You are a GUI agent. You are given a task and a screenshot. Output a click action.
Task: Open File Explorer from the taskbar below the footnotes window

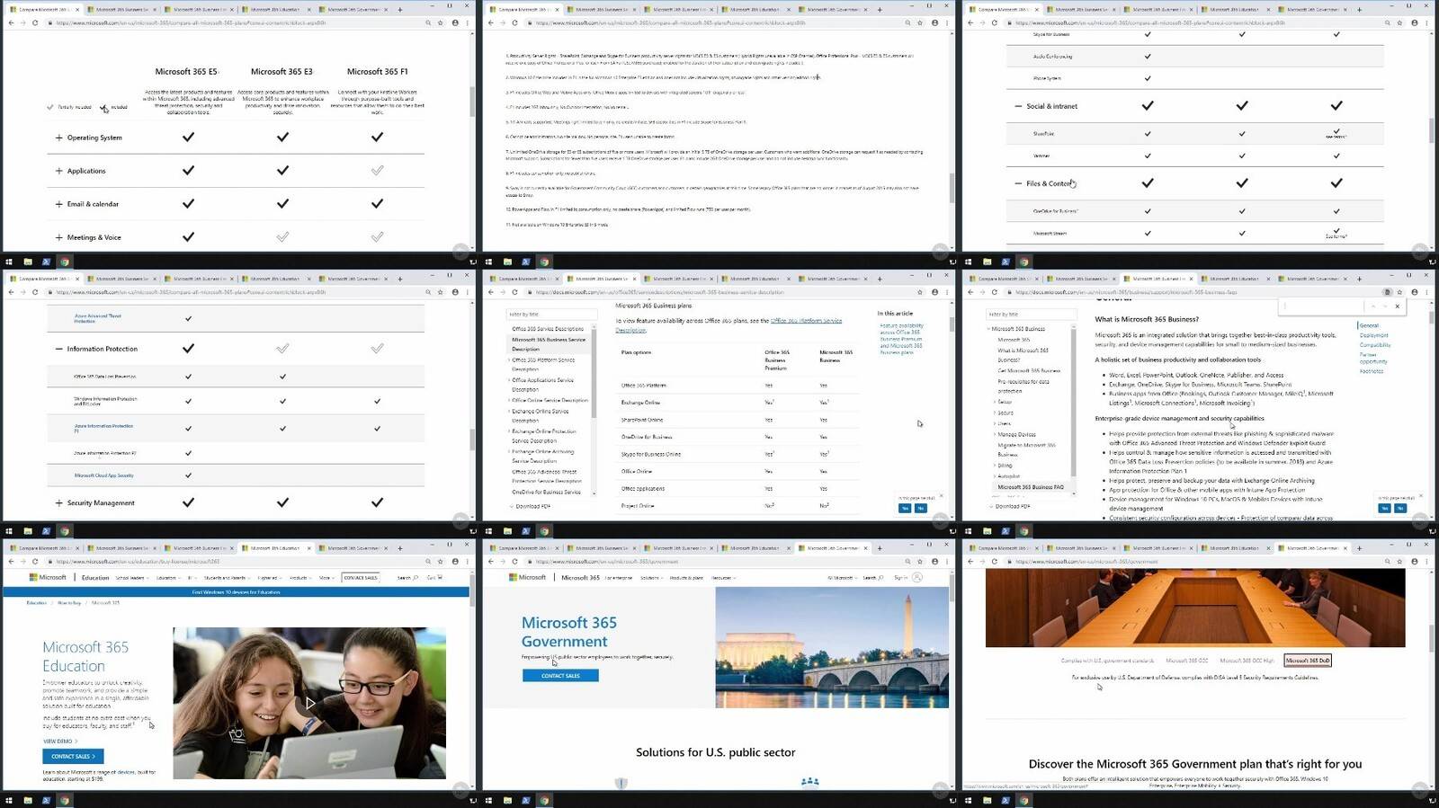508,262
